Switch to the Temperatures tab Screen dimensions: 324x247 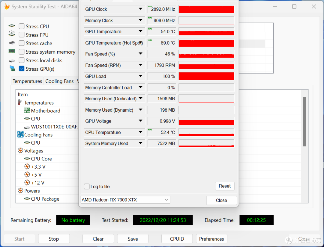tap(27, 81)
